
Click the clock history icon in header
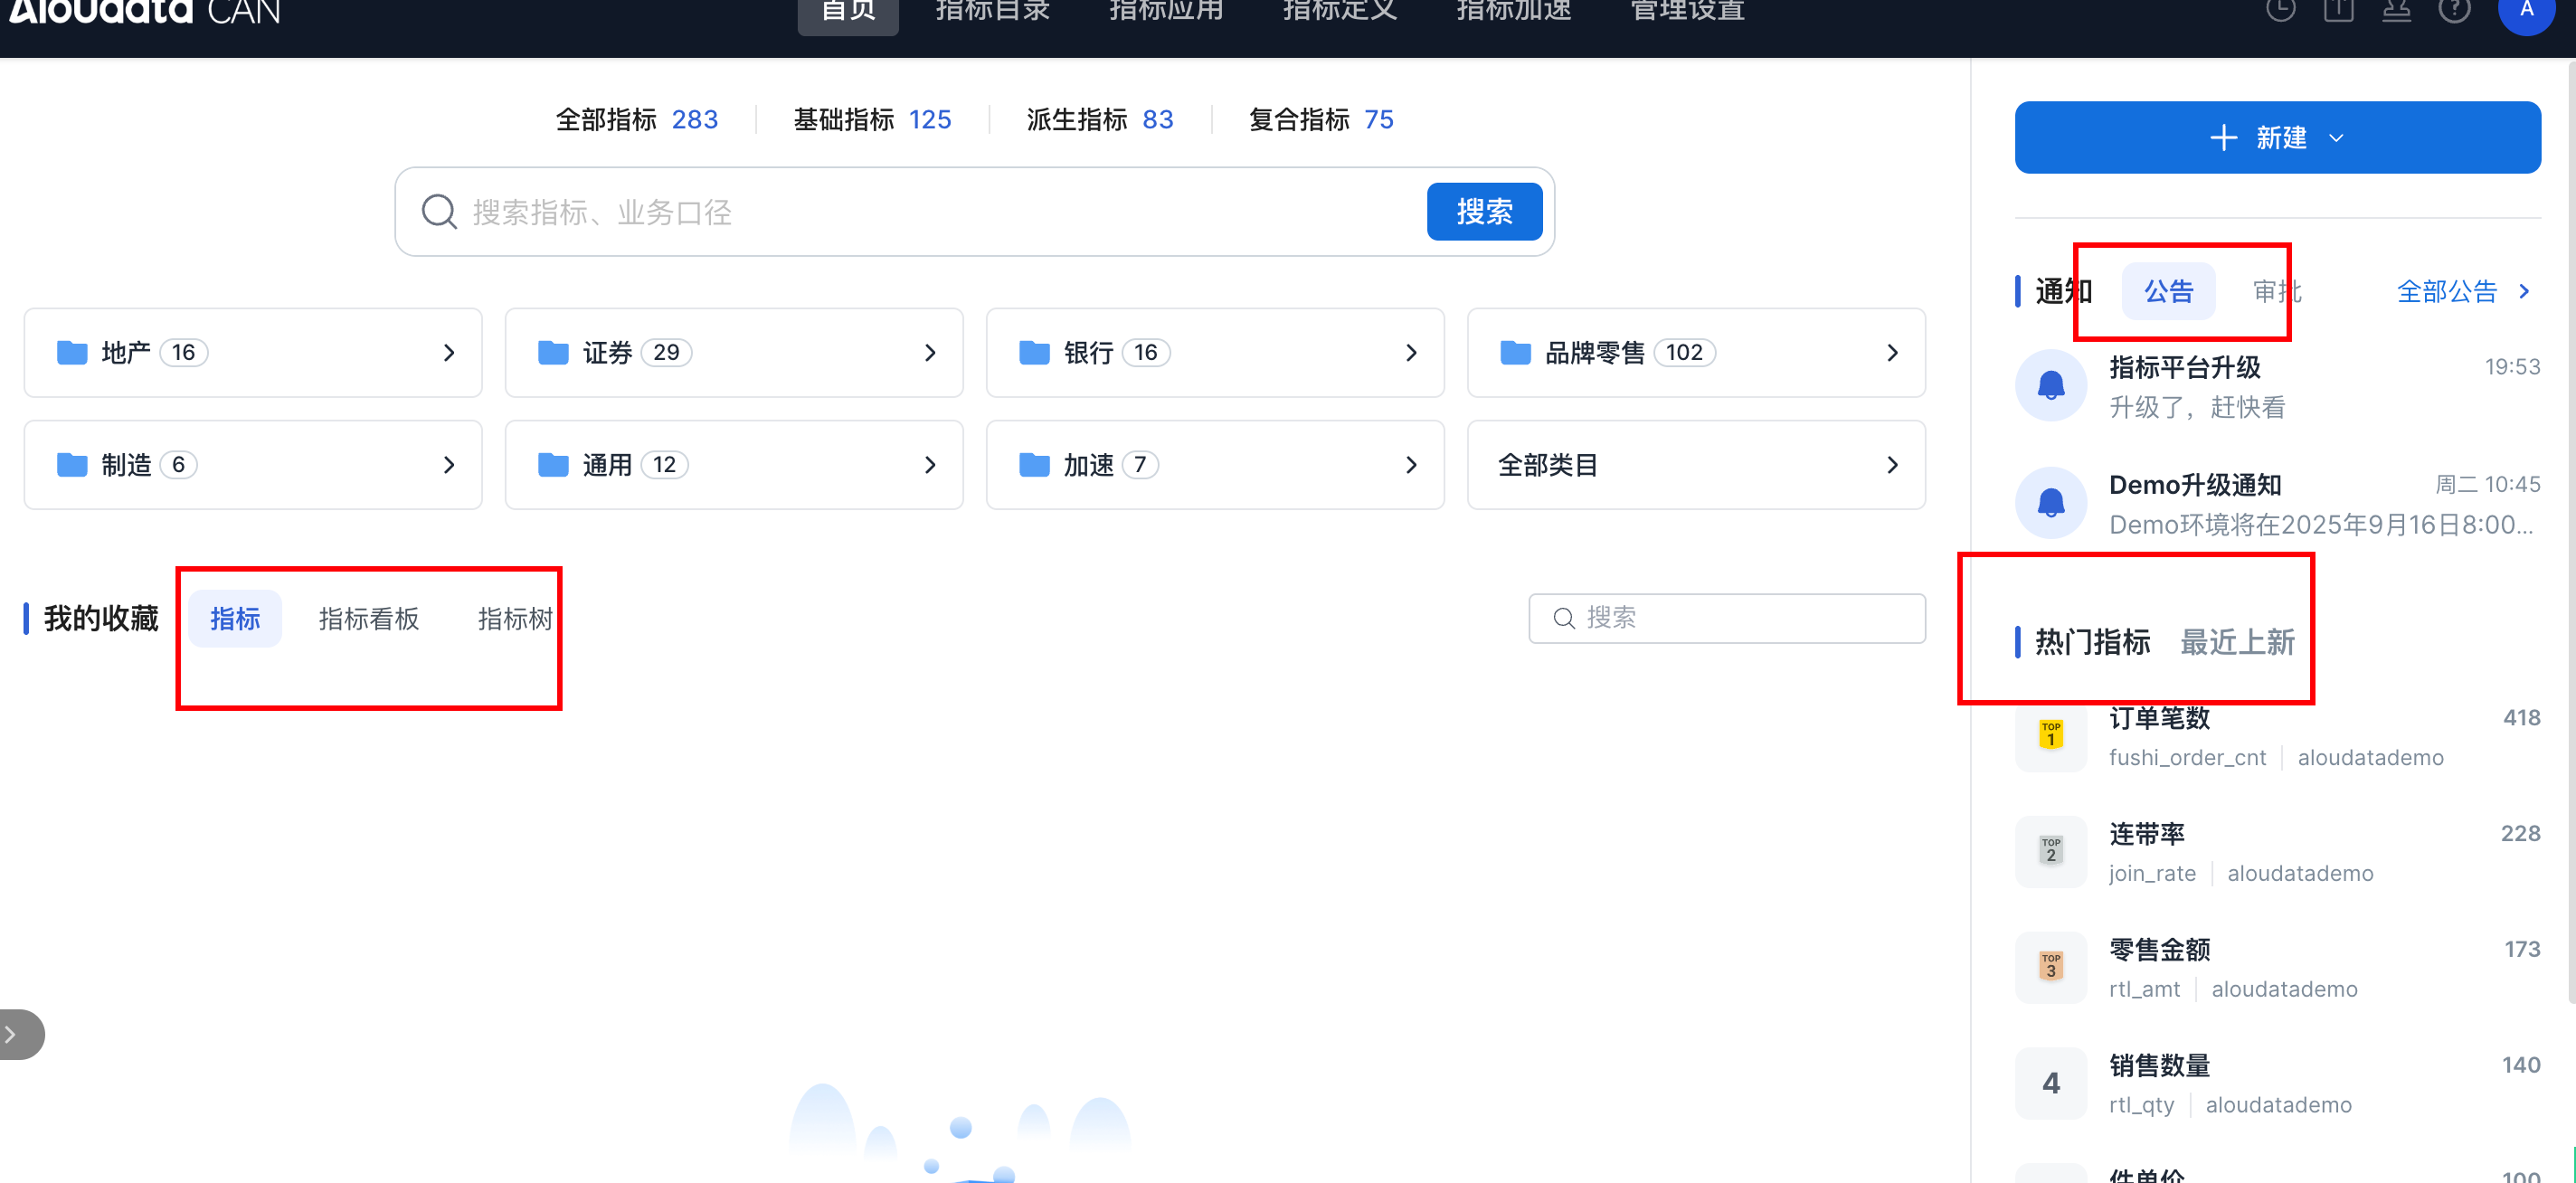point(2280,10)
